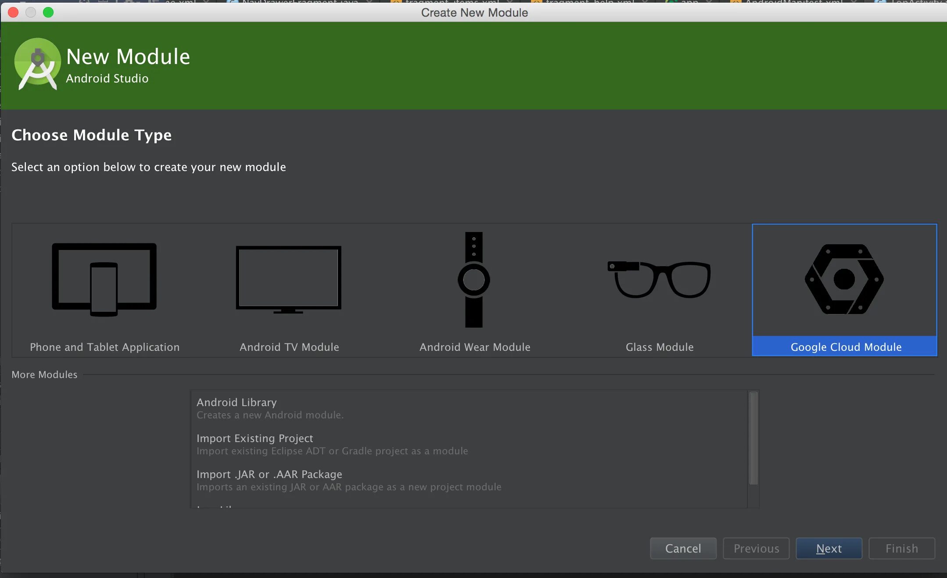The width and height of the screenshot is (947, 578).
Task: Click the 'Glass Module' label
Action: pyautogui.click(x=660, y=347)
